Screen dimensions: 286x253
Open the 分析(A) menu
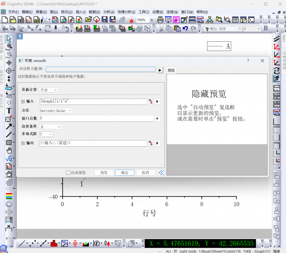click(x=109, y=12)
